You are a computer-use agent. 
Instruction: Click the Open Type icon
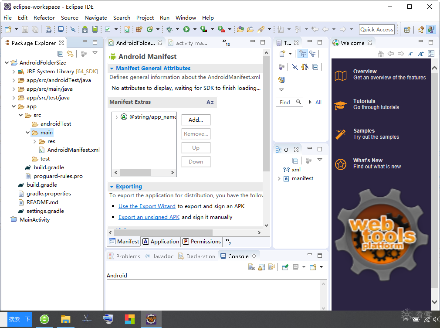coord(240,29)
